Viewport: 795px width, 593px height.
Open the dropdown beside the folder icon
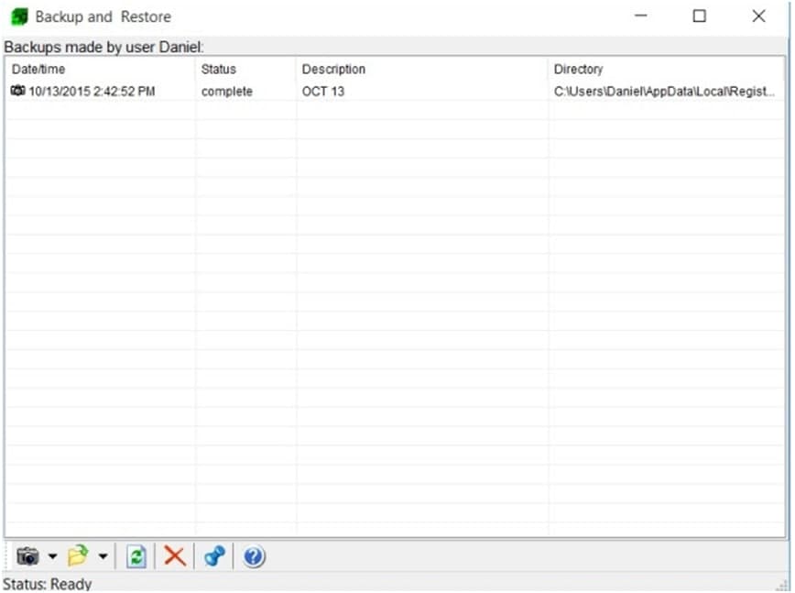101,556
